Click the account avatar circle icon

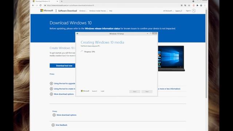(x=194, y=11)
